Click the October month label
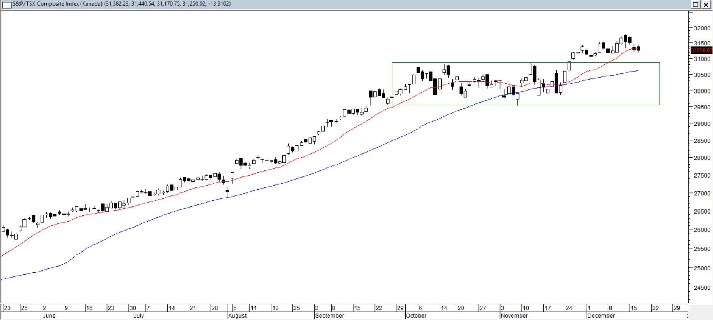This screenshot has width=713, height=320. tap(416, 316)
